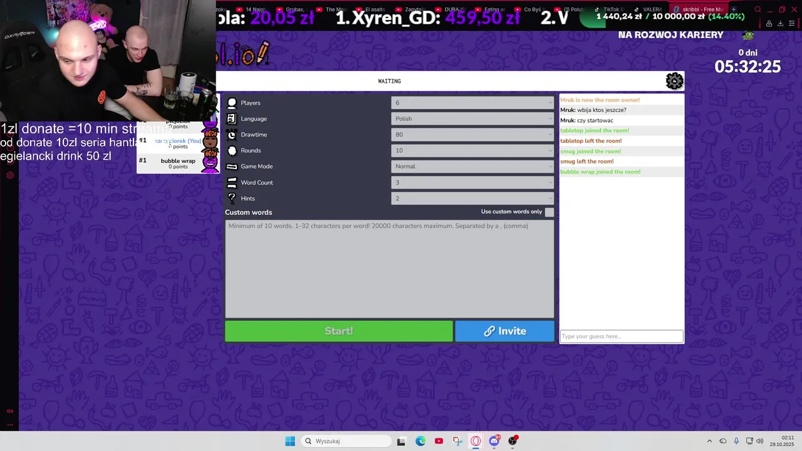Switch to the Eating at YouTube tab
Viewport: 802px width, 451px height.
[x=490, y=9]
